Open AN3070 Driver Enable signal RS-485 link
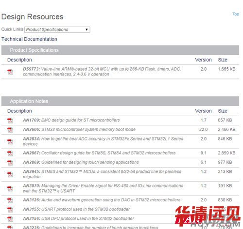 103,188
